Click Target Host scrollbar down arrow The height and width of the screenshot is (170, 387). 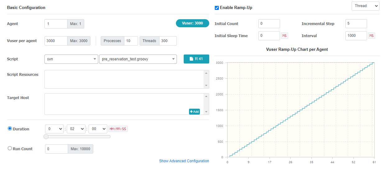206,112
